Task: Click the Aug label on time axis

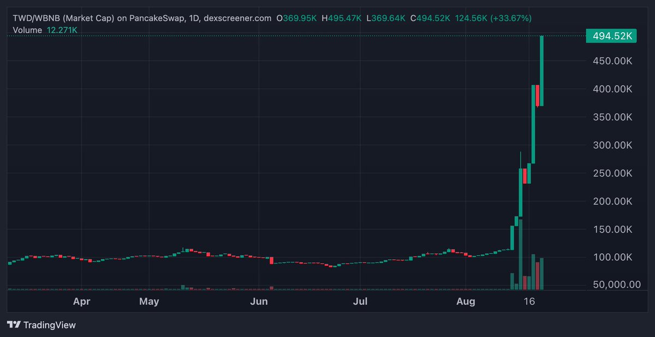Action: click(x=465, y=301)
